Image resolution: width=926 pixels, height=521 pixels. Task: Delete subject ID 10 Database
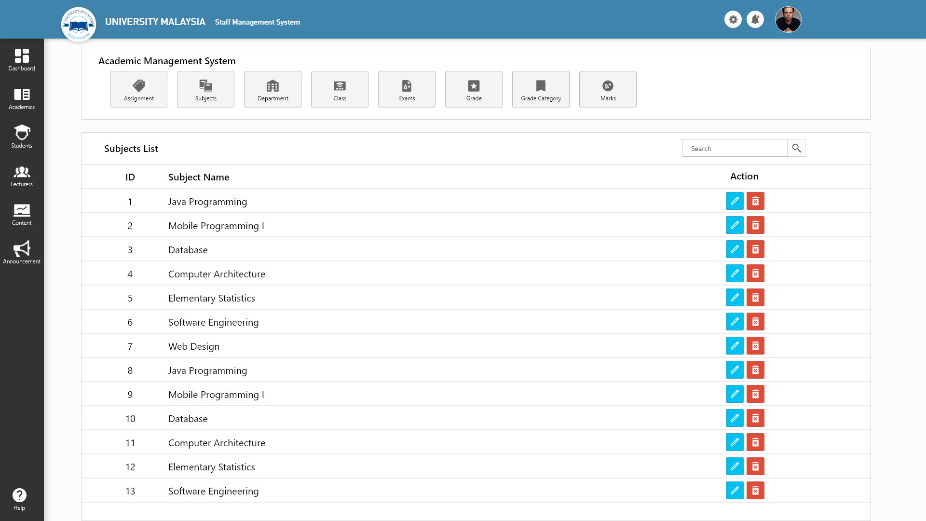tap(756, 418)
